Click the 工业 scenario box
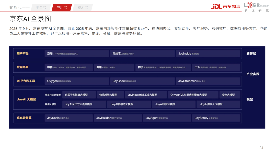 (216, 67)
